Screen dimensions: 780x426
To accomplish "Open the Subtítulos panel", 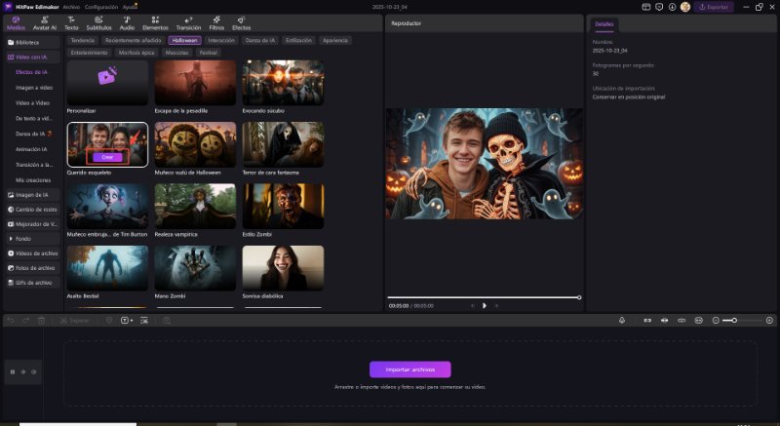I will tap(98, 22).
